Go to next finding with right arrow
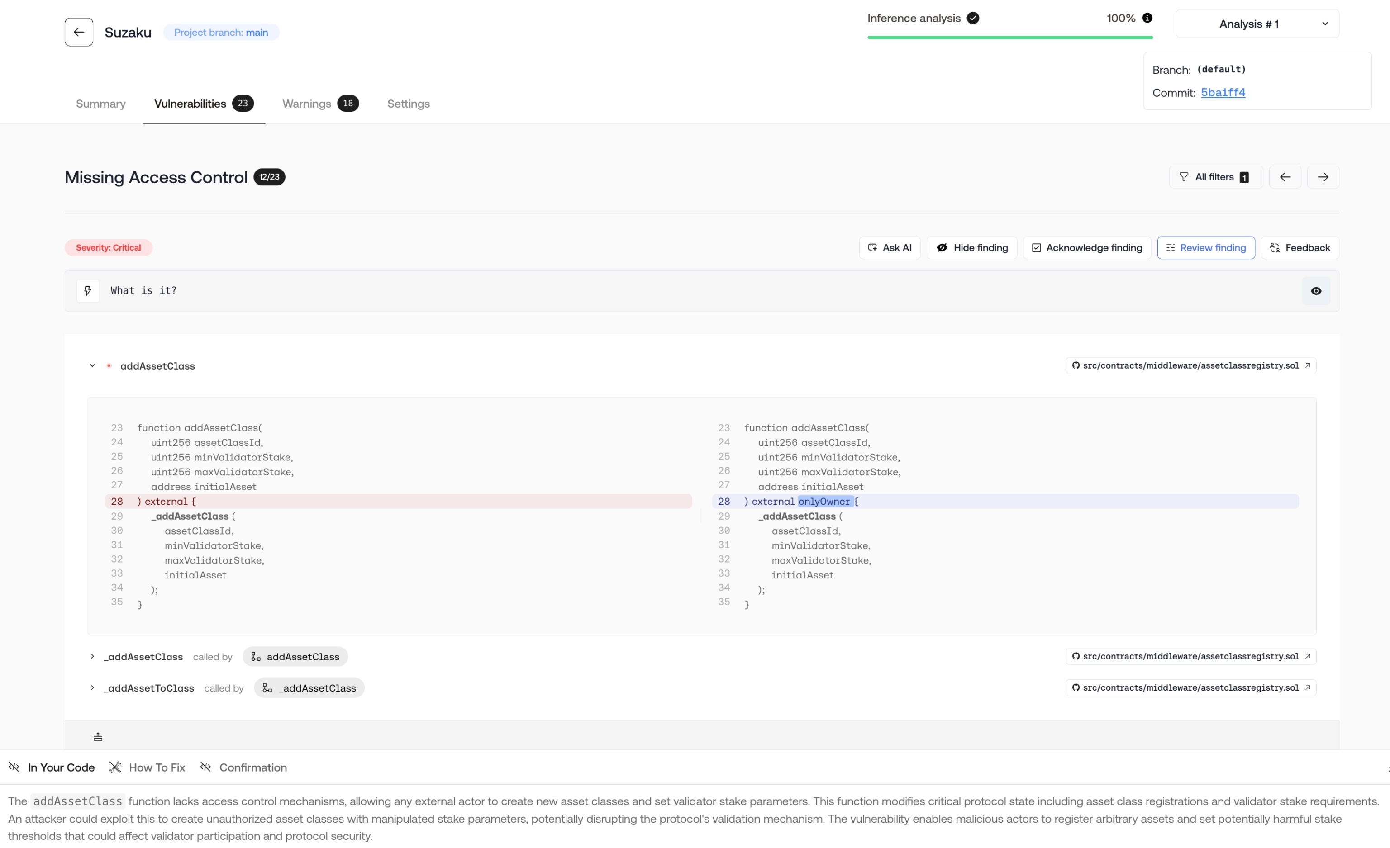The height and width of the screenshot is (848, 1390). (1323, 177)
